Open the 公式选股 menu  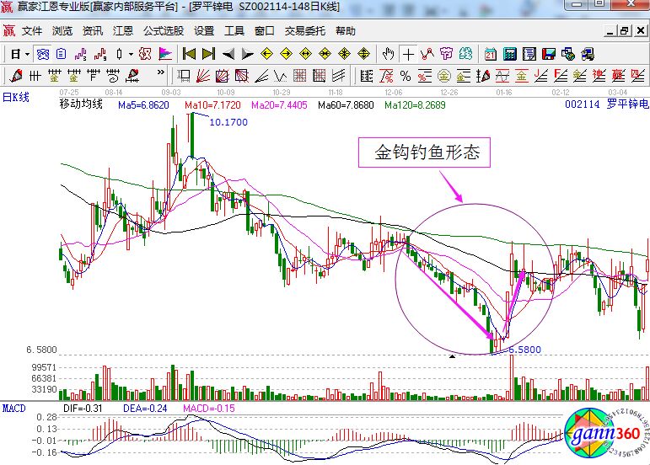click(163, 31)
